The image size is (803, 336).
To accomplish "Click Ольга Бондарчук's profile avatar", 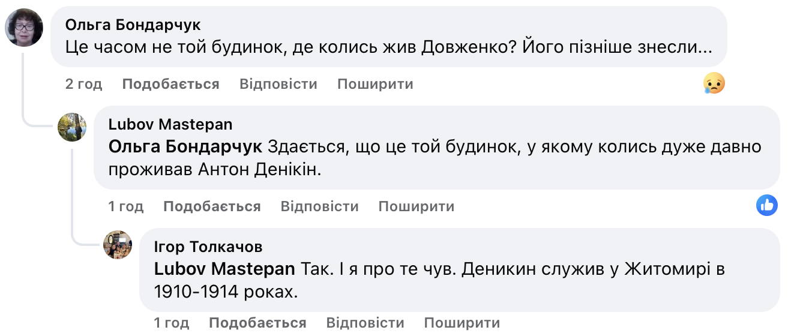I will coord(24,28).
